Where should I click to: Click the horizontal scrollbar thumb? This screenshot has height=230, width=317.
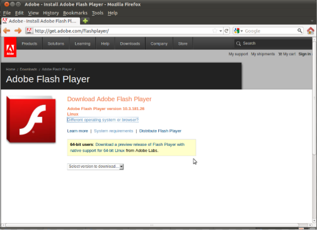(x=152, y=225)
